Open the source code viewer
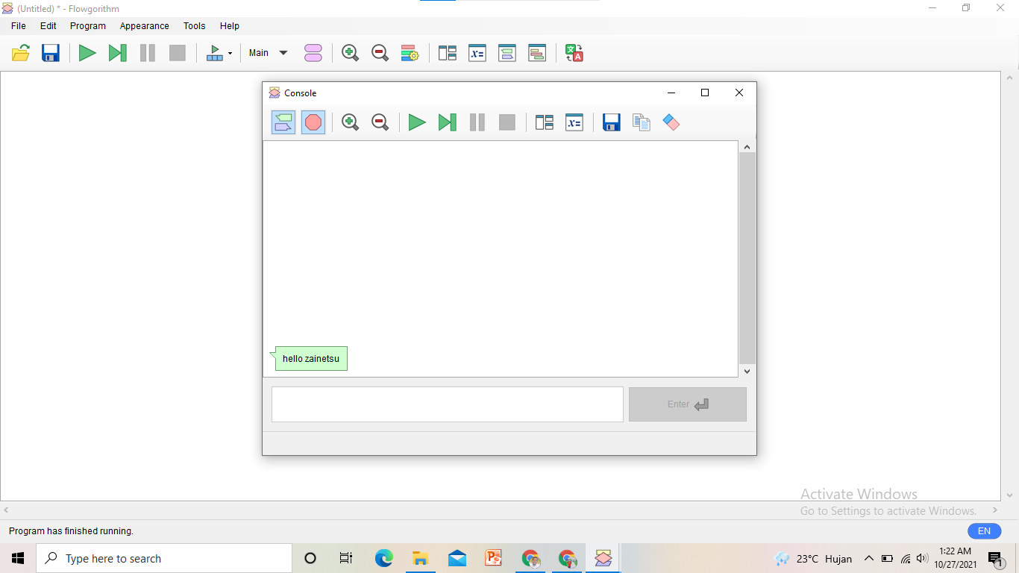The image size is (1019, 573). [537, 52]
